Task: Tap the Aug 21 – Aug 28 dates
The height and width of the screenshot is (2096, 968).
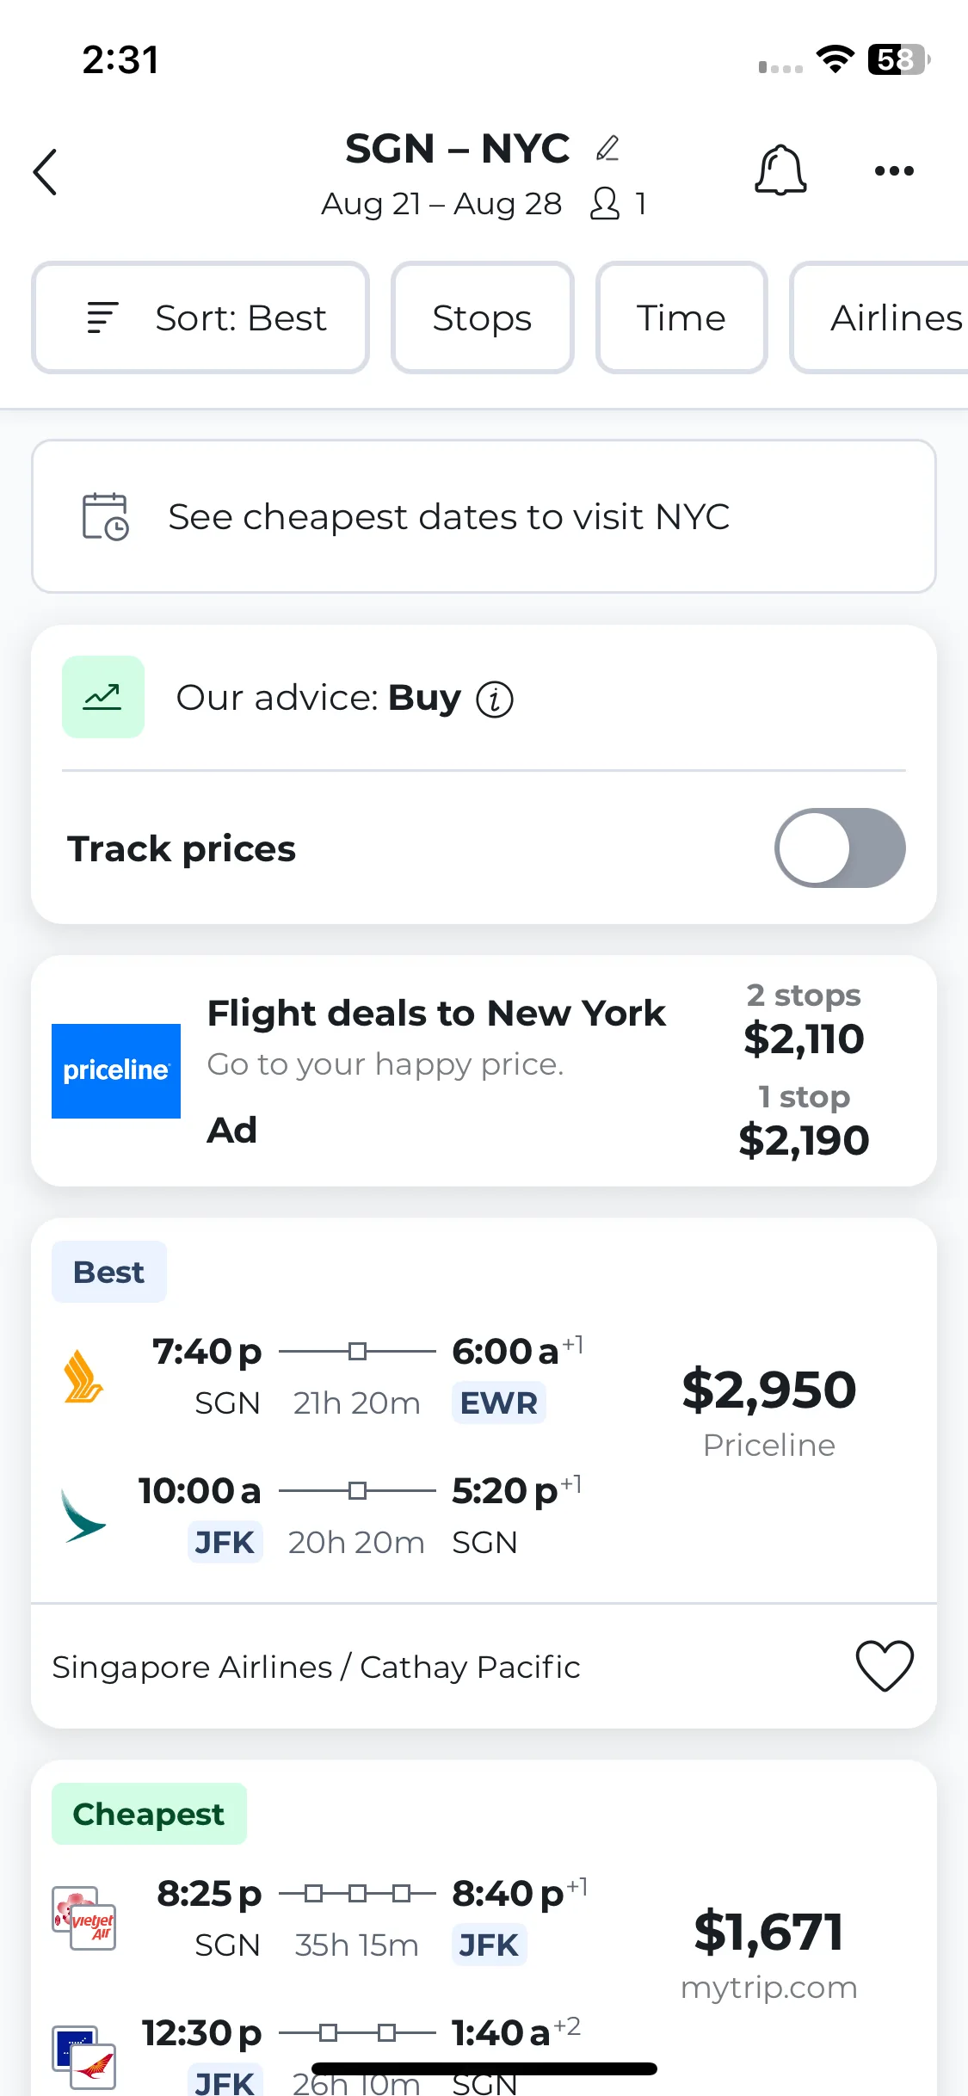Action: 441,204
